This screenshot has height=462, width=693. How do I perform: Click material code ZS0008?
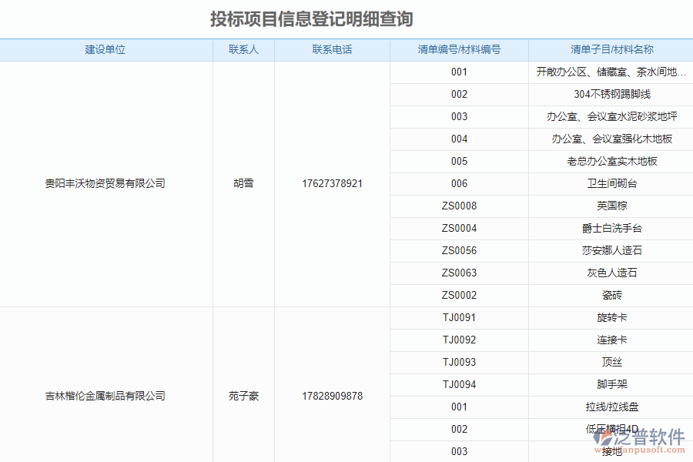[x=460, y=206]
